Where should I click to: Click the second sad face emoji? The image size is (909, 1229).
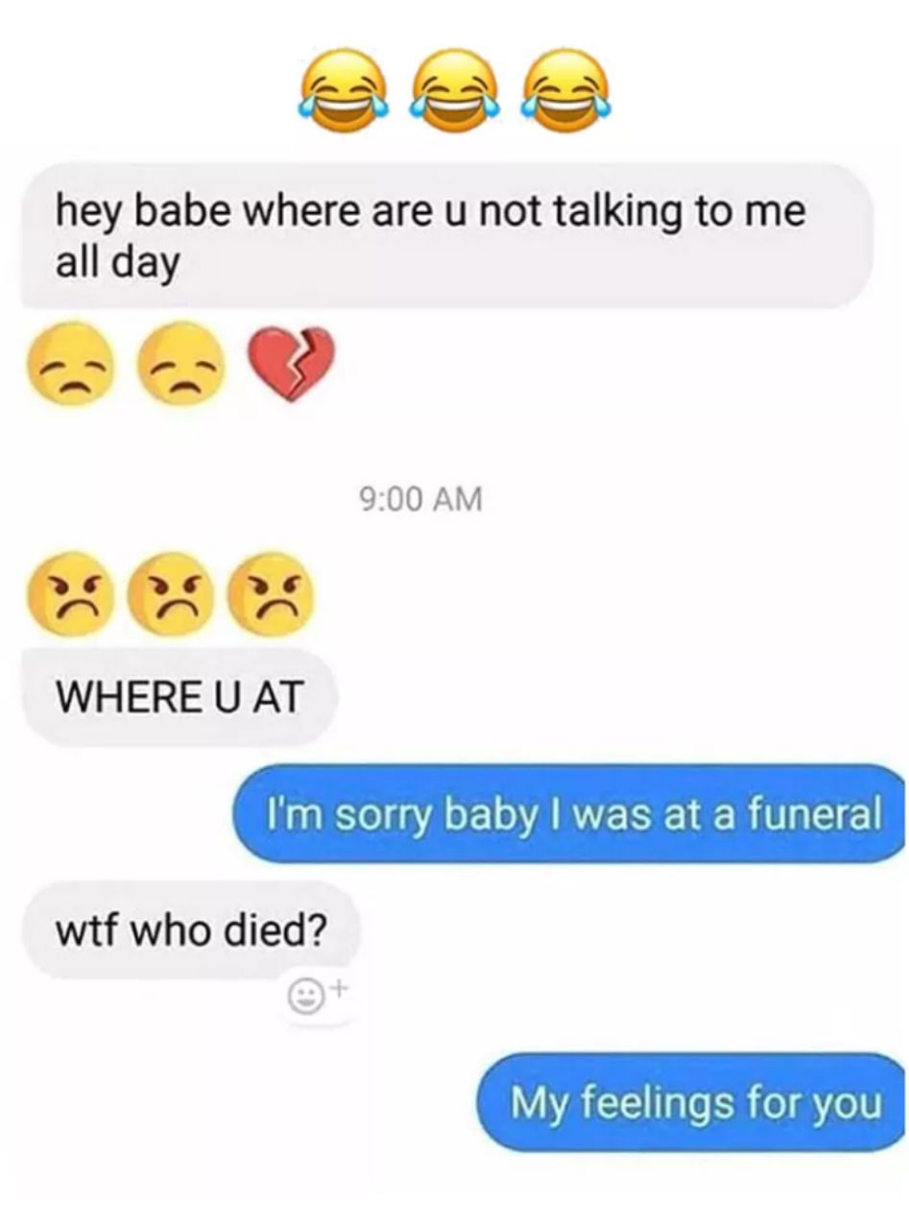tap(179, 363)
